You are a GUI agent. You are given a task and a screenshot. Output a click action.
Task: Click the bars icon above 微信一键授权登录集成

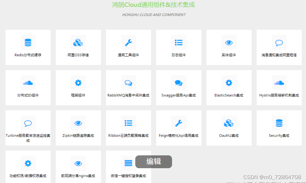point(128,163)
